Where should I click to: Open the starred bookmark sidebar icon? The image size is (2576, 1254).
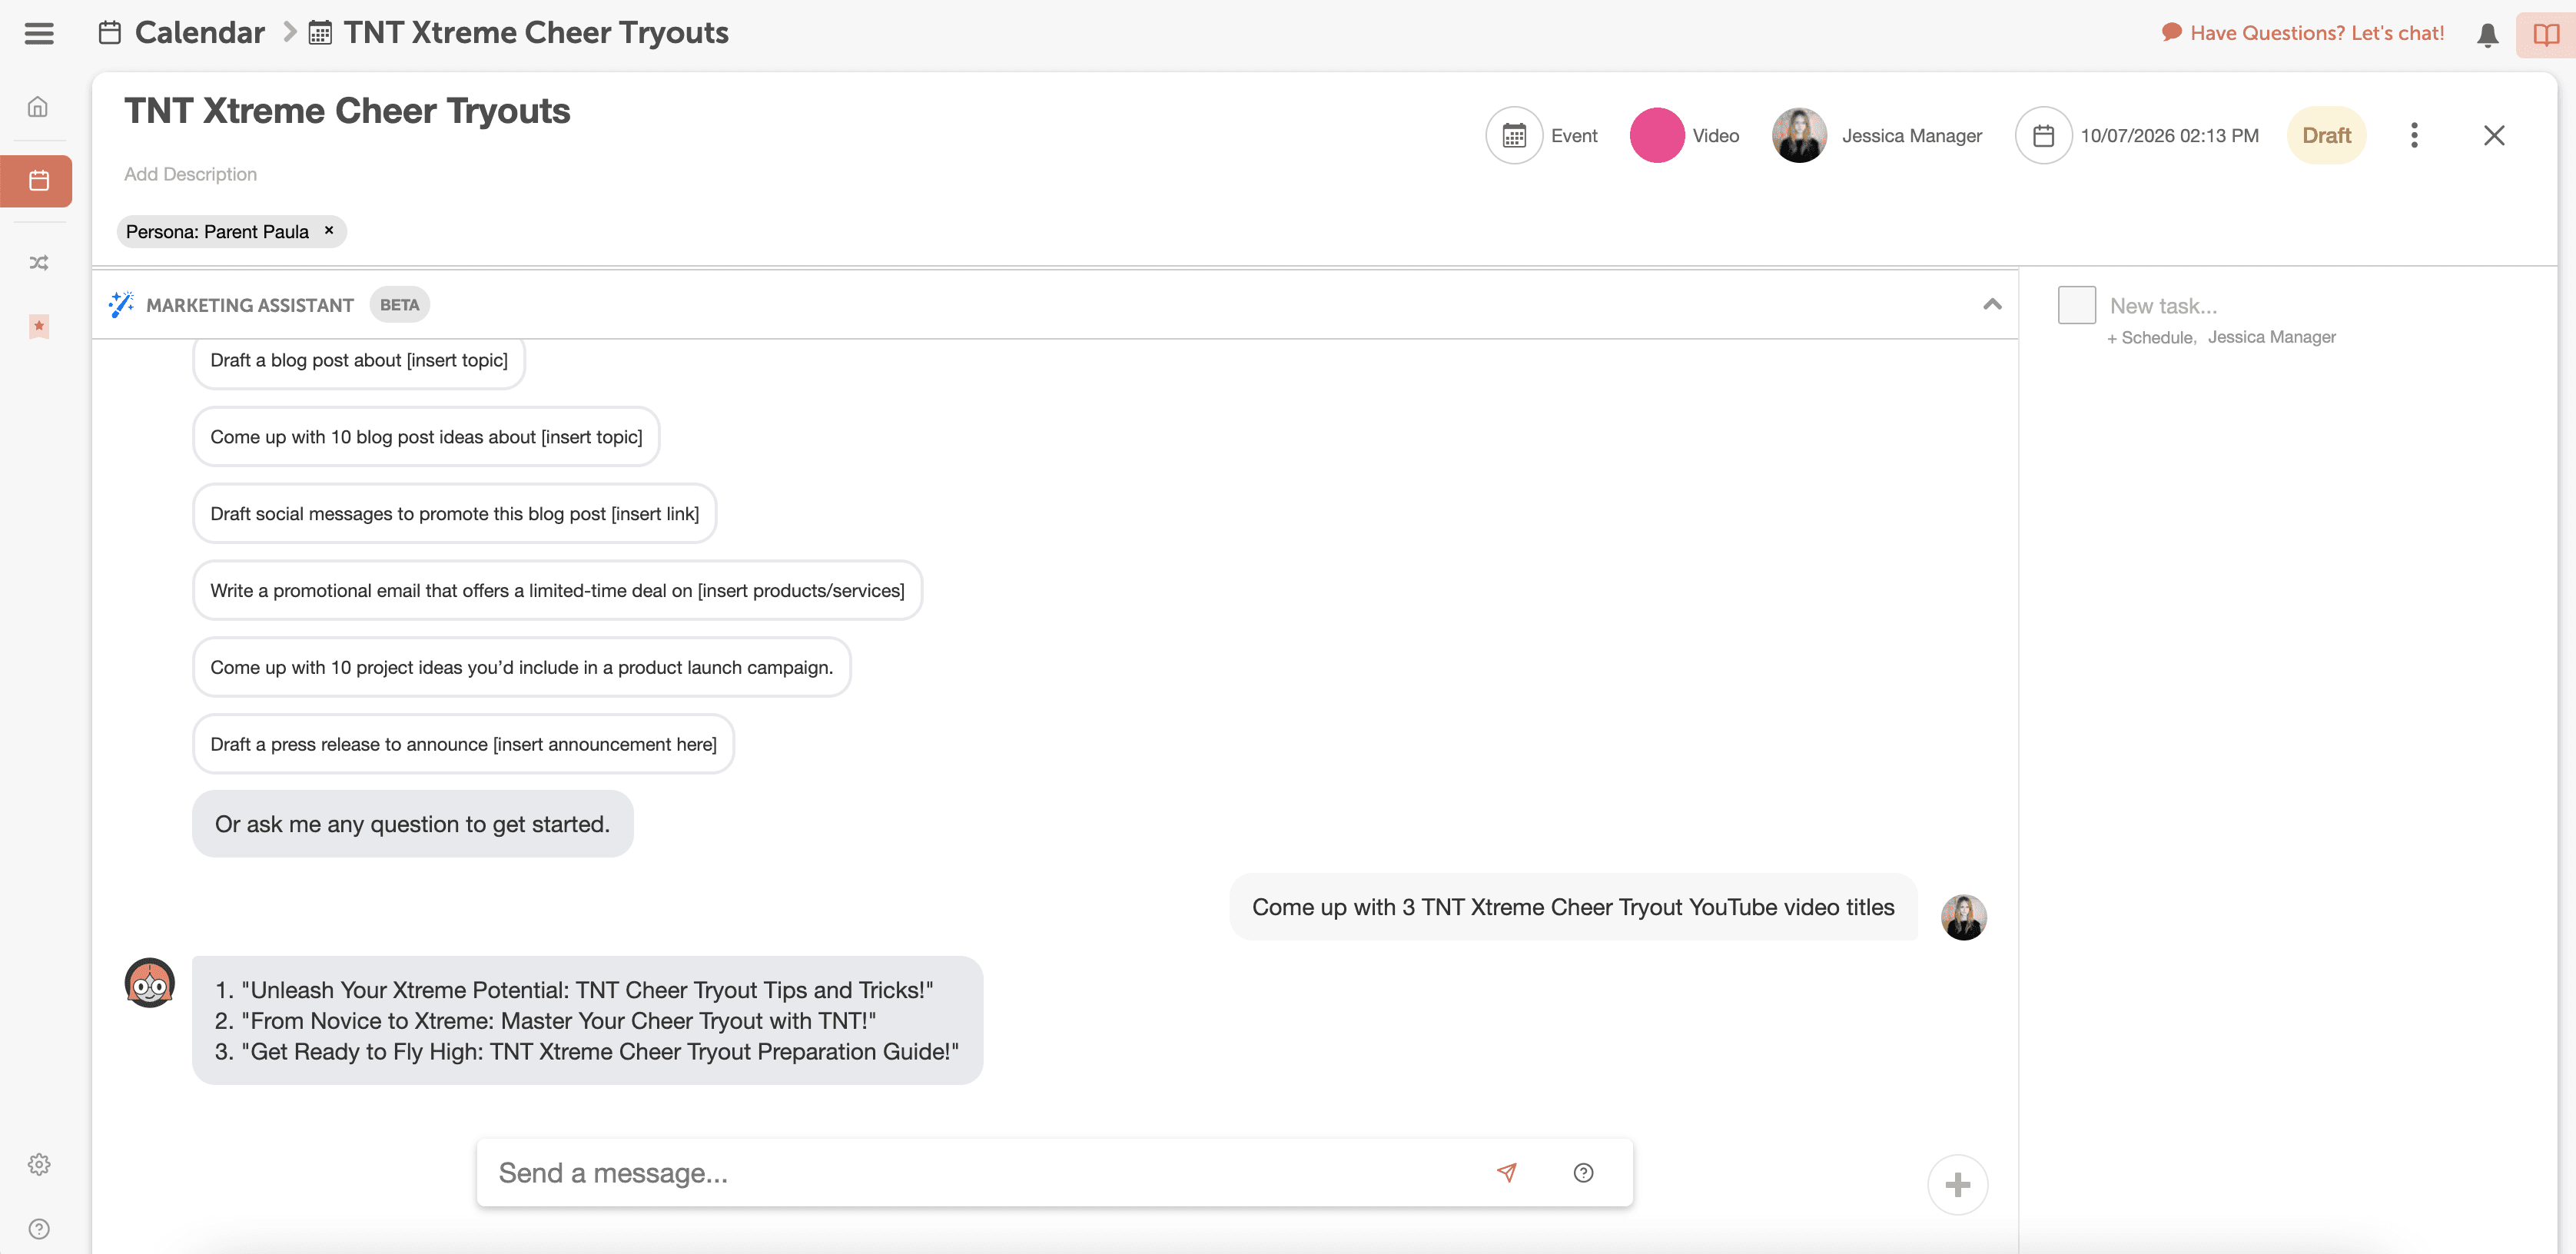click(38, 326)
